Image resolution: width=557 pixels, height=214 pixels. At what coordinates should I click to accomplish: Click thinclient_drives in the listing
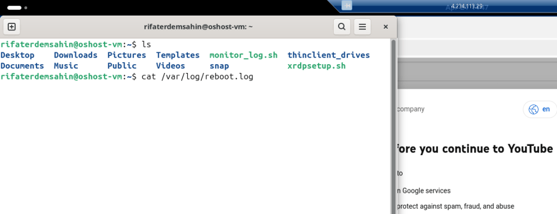click(328, 55)
